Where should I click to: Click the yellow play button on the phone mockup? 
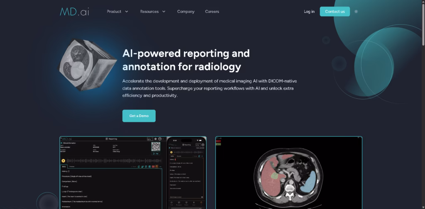[171, 153]
